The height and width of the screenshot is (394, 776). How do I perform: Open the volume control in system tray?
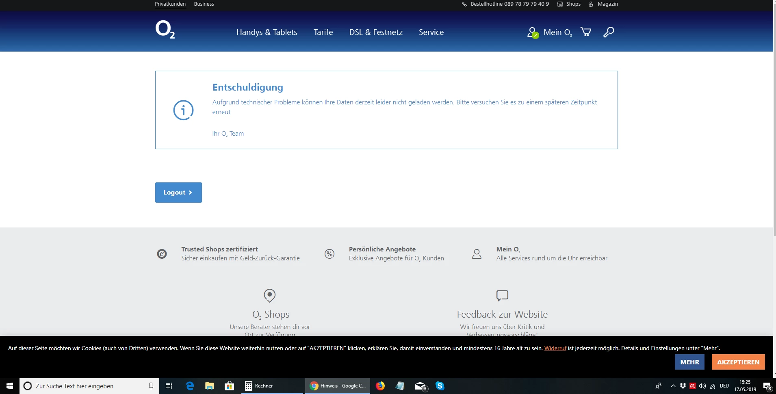pyautogui.click(x=702, y=386)
